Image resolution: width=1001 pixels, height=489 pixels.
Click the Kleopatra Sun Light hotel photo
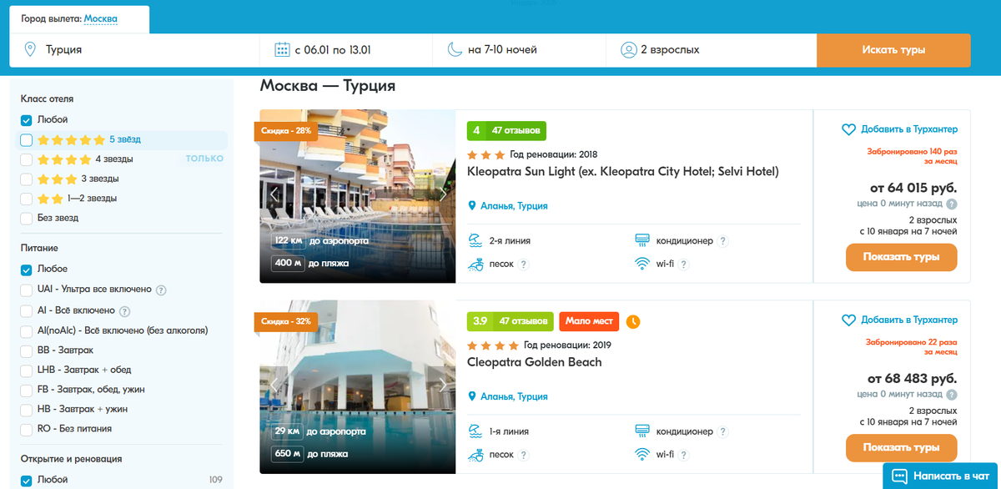[358, 197]
